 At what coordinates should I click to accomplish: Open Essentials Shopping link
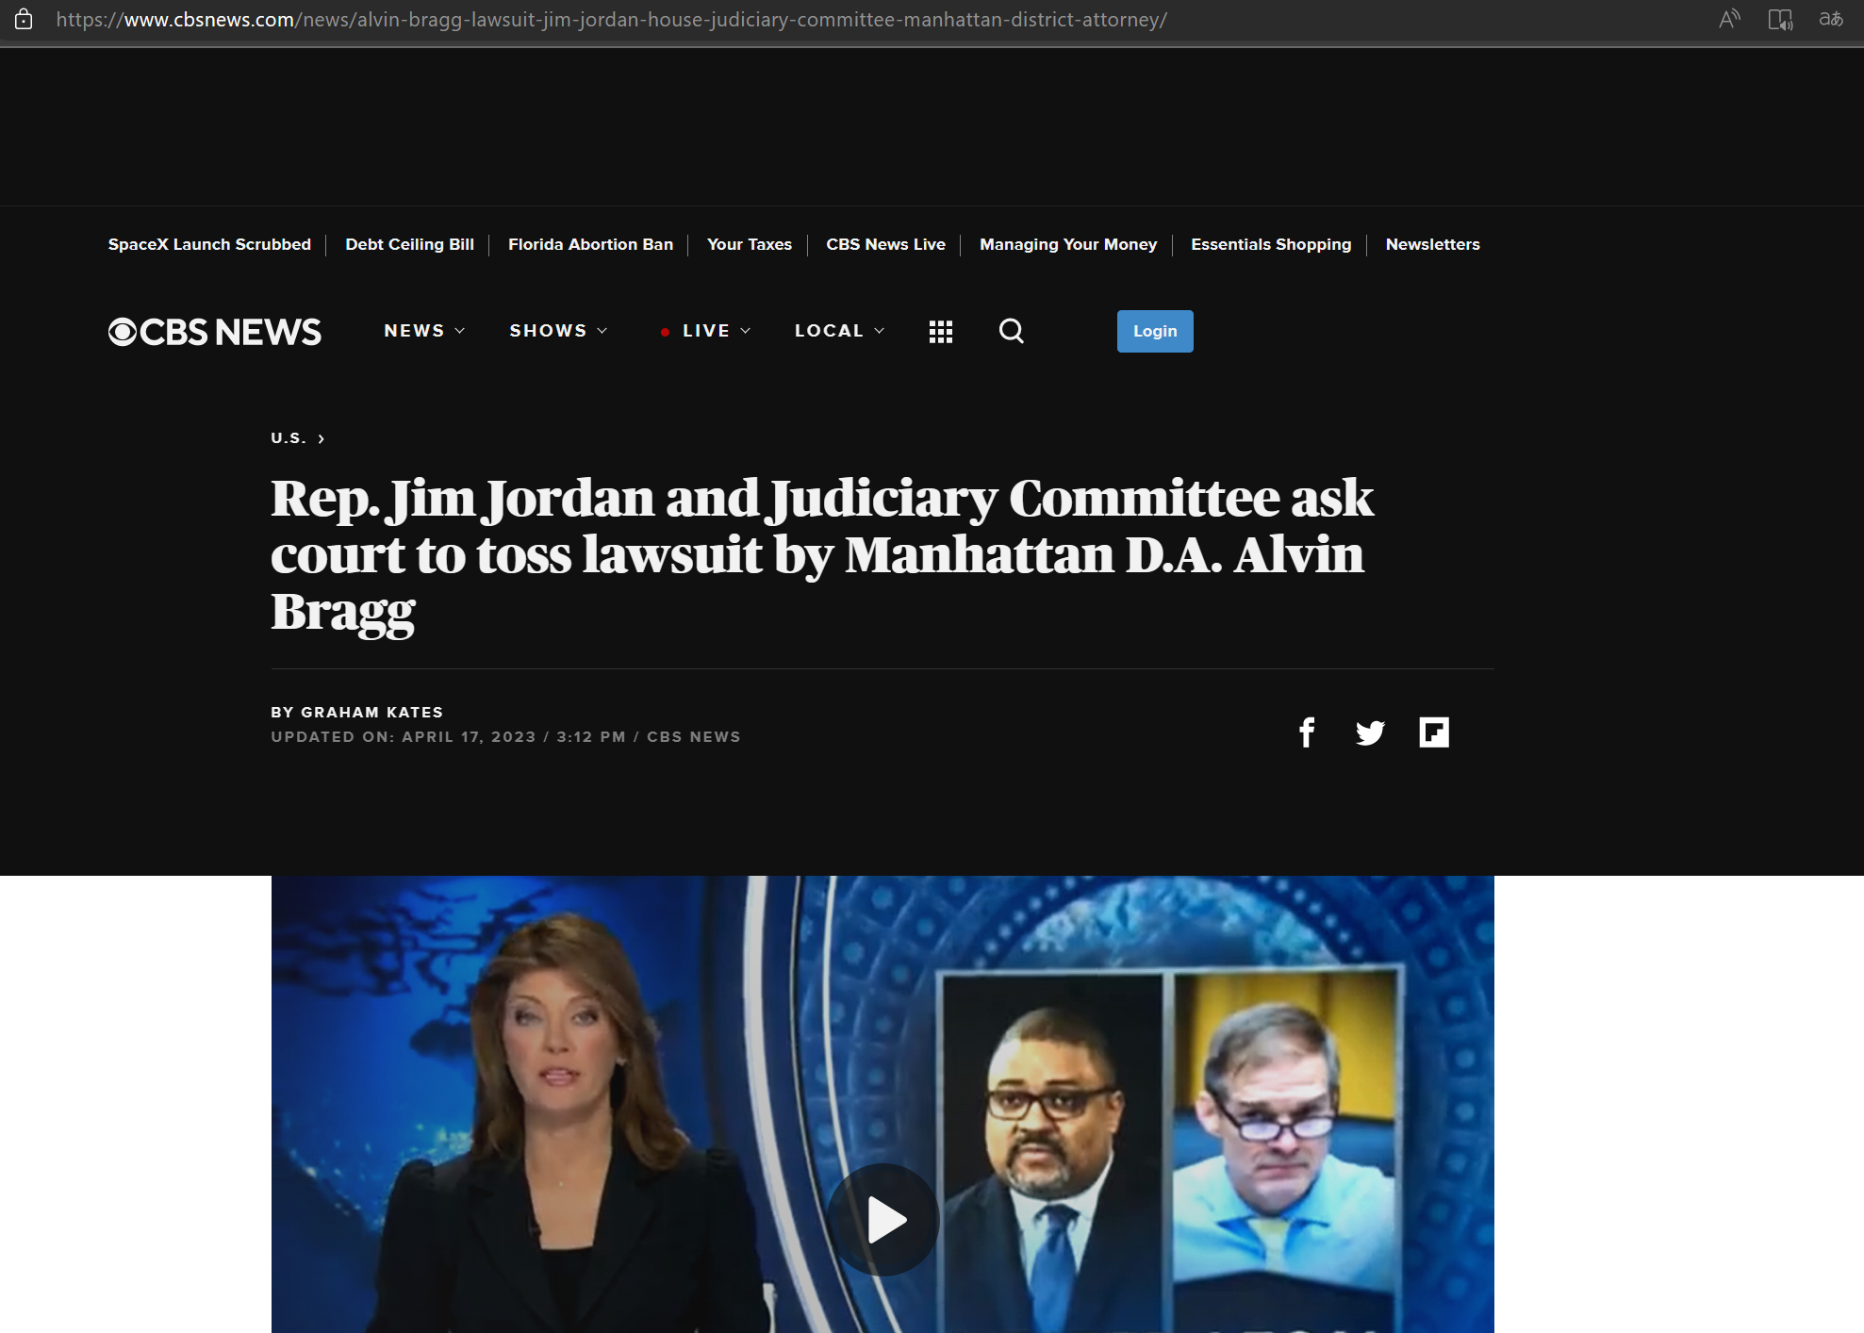(1271, 244)
